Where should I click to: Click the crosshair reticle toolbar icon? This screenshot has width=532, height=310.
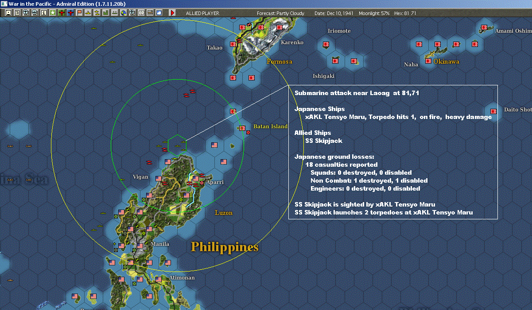tap(132, 13)
